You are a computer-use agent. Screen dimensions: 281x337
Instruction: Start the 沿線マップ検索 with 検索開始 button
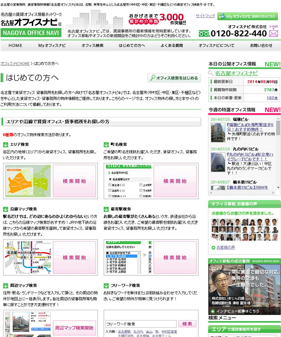(74, 258)
